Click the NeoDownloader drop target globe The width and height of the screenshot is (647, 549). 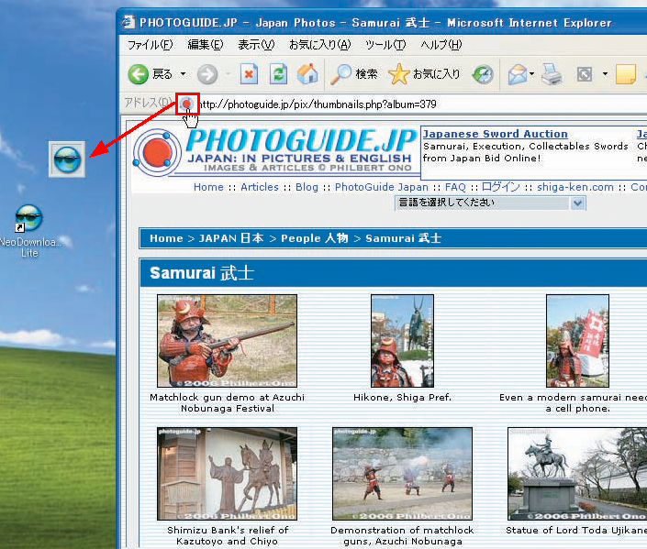coord(67,159)
